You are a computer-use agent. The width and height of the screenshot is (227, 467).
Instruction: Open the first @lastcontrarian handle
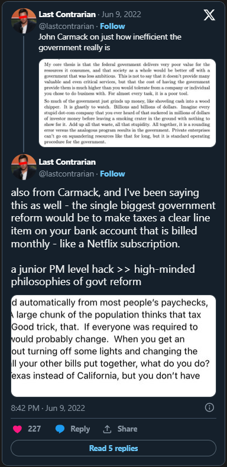coord(66,26)
